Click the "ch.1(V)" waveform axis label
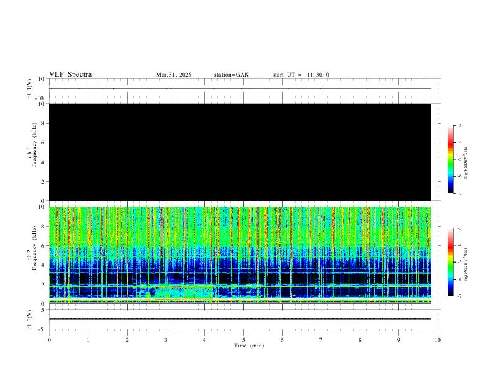The image size is (493, 381). coord(29,88)
